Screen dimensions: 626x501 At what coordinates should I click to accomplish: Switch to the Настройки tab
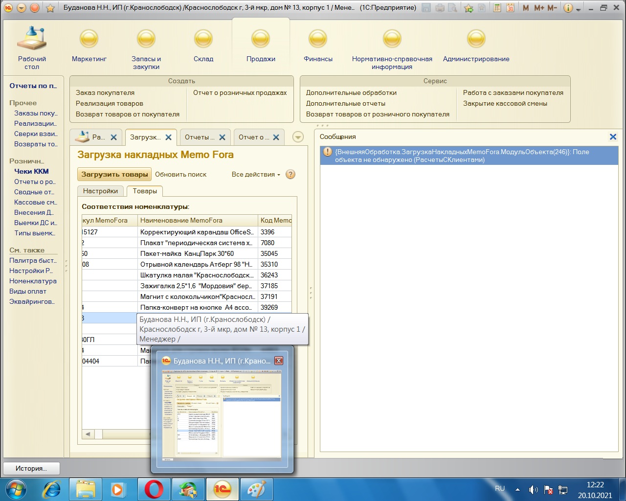coord(100,191)
